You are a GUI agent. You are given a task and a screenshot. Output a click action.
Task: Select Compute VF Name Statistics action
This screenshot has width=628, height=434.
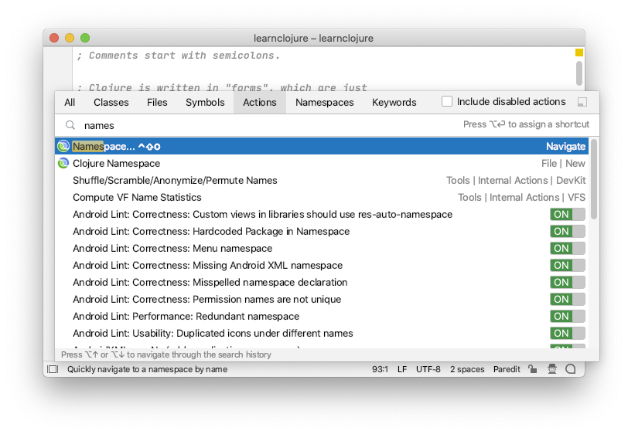[322, 197]
